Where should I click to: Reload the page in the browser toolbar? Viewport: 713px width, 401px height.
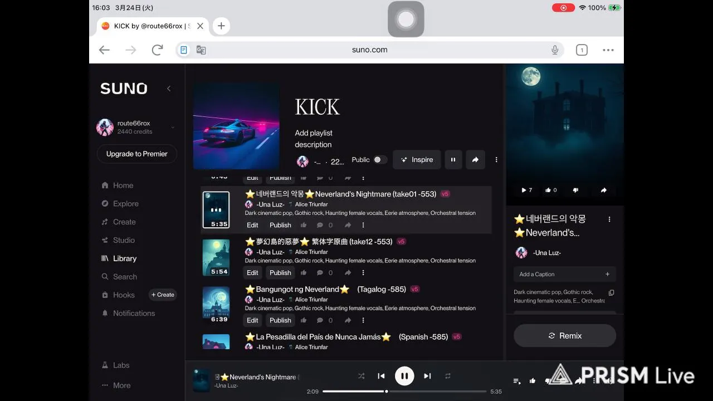tap(157, 50)
